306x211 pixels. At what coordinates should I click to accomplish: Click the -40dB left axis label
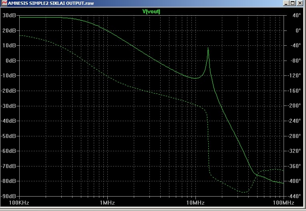pyautogui.click(x=8, y=121)
